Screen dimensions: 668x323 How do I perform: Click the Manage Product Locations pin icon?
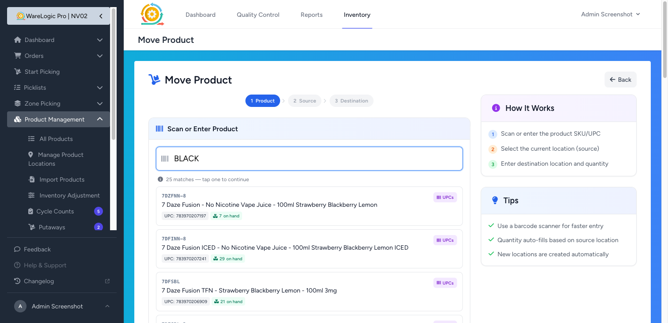[31, 155]
